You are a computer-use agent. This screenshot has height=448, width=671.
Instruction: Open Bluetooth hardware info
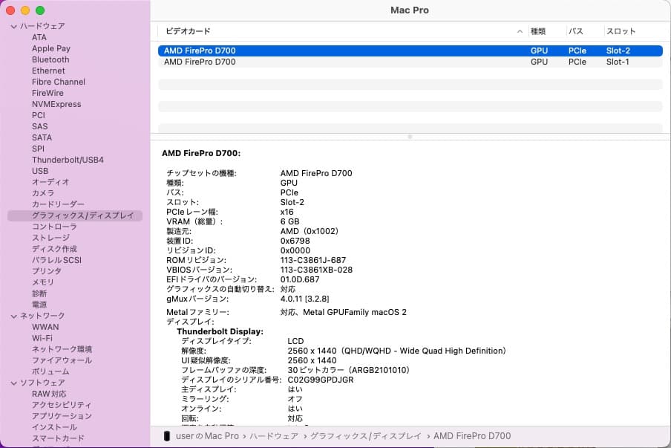50,59
